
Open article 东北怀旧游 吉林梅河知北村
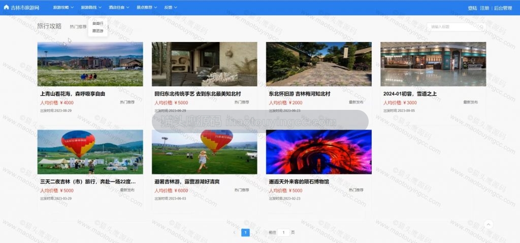300,94
